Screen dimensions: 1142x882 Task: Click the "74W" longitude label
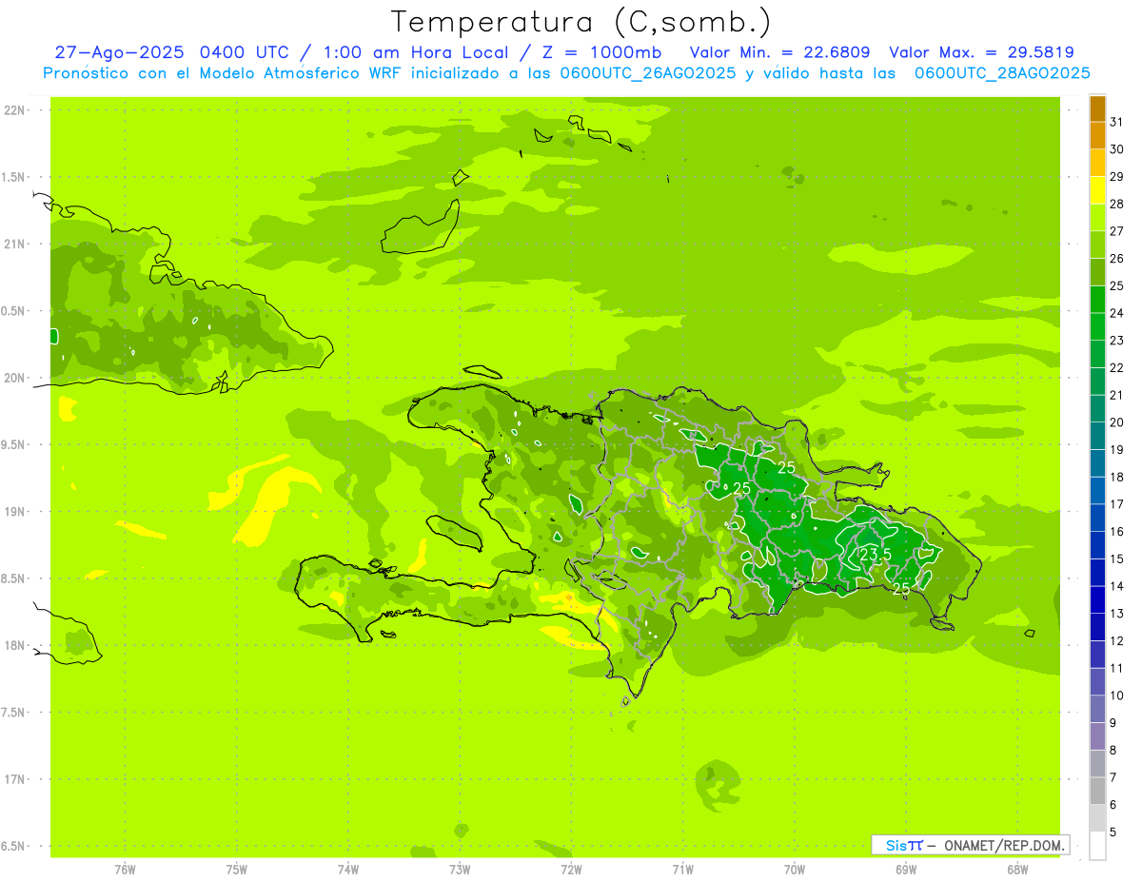click(x=348, y=870)
